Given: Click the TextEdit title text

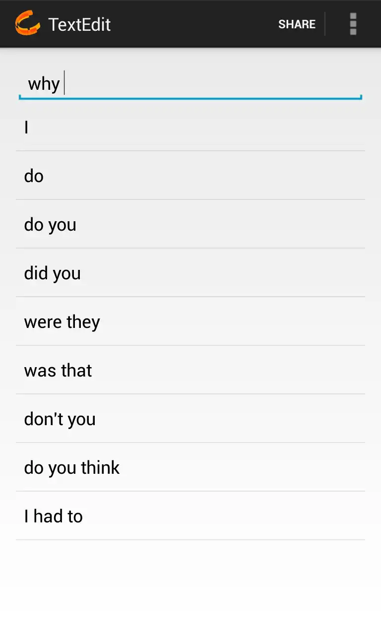Looking at the screenshot, I should point(79,24).
